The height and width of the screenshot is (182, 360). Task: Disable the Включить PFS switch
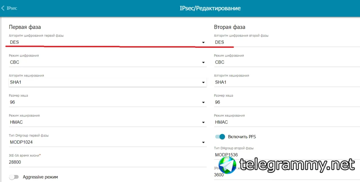(x=220, y=137)
